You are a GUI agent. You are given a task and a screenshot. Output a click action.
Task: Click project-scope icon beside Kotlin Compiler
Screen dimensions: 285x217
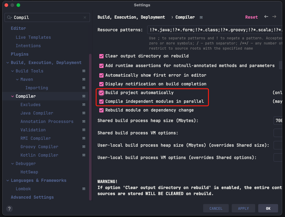click(x=84, y=155)
